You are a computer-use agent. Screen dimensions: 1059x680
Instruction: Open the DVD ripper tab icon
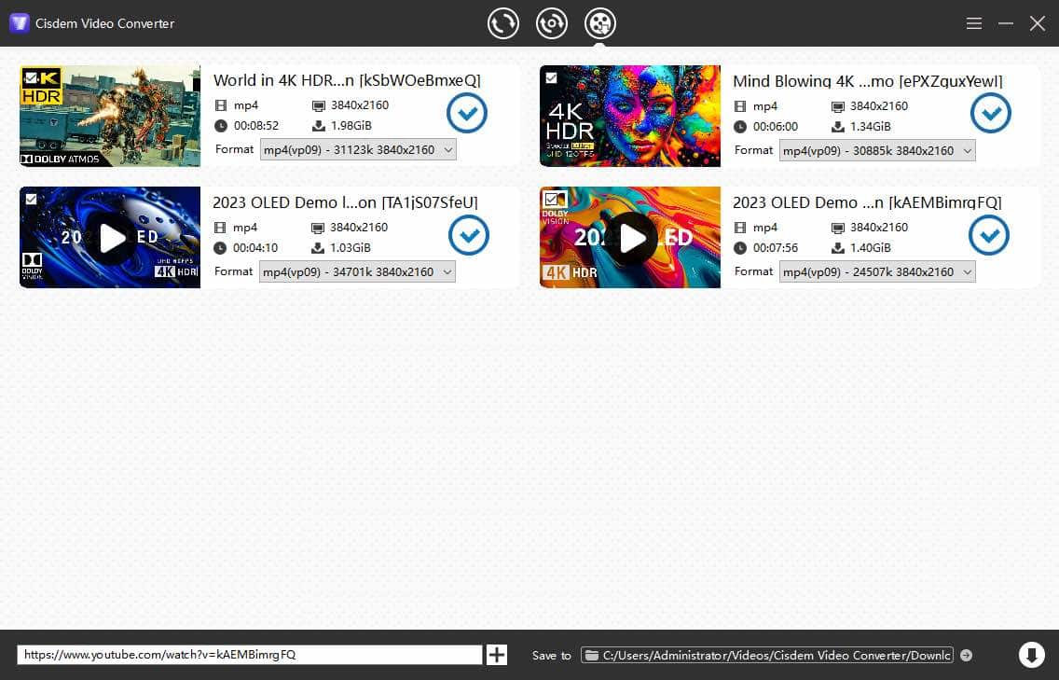coord(552,23)
